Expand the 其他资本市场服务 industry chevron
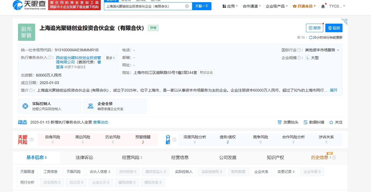 click(338, 50)
